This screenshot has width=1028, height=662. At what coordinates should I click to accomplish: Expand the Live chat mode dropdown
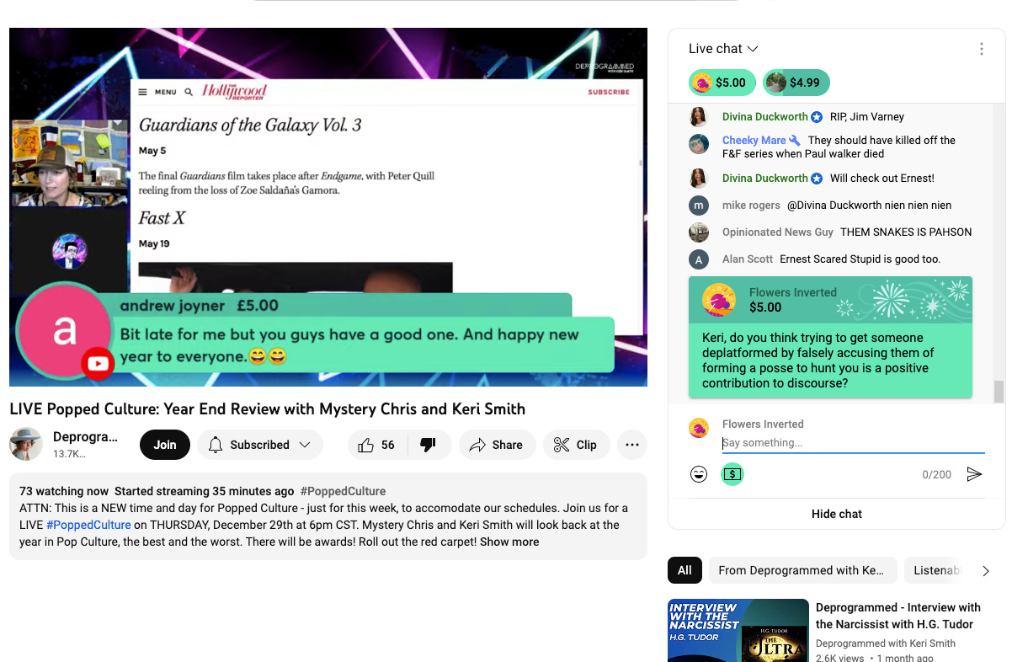click(x=723, y=49)
